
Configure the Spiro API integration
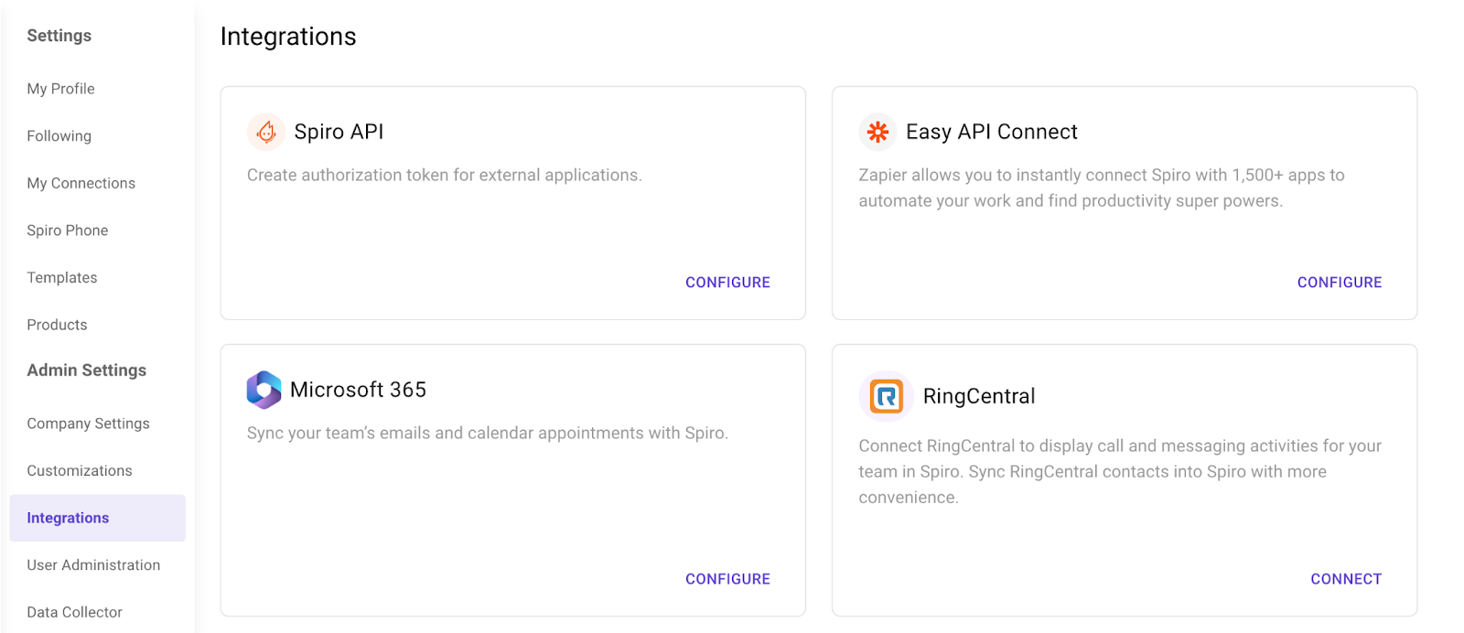(x=727, y=283)
